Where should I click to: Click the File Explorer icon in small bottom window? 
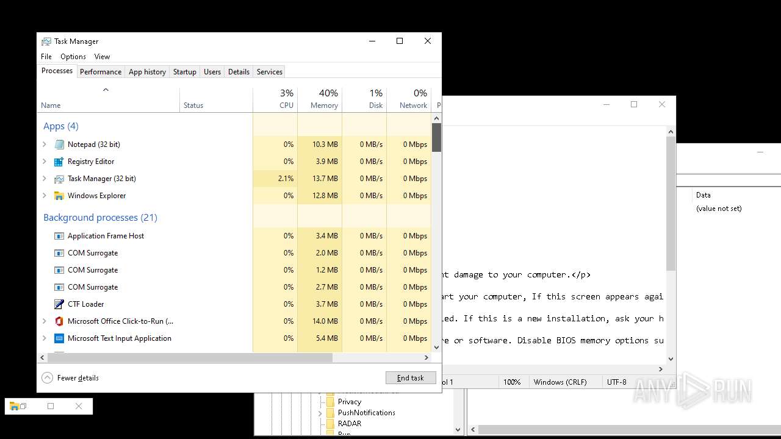click(14, 406)
